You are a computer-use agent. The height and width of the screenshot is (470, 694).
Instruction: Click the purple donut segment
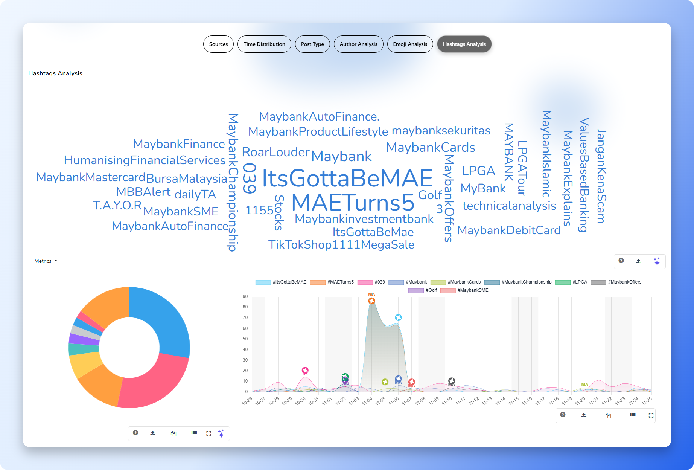[x=84, y=339]
